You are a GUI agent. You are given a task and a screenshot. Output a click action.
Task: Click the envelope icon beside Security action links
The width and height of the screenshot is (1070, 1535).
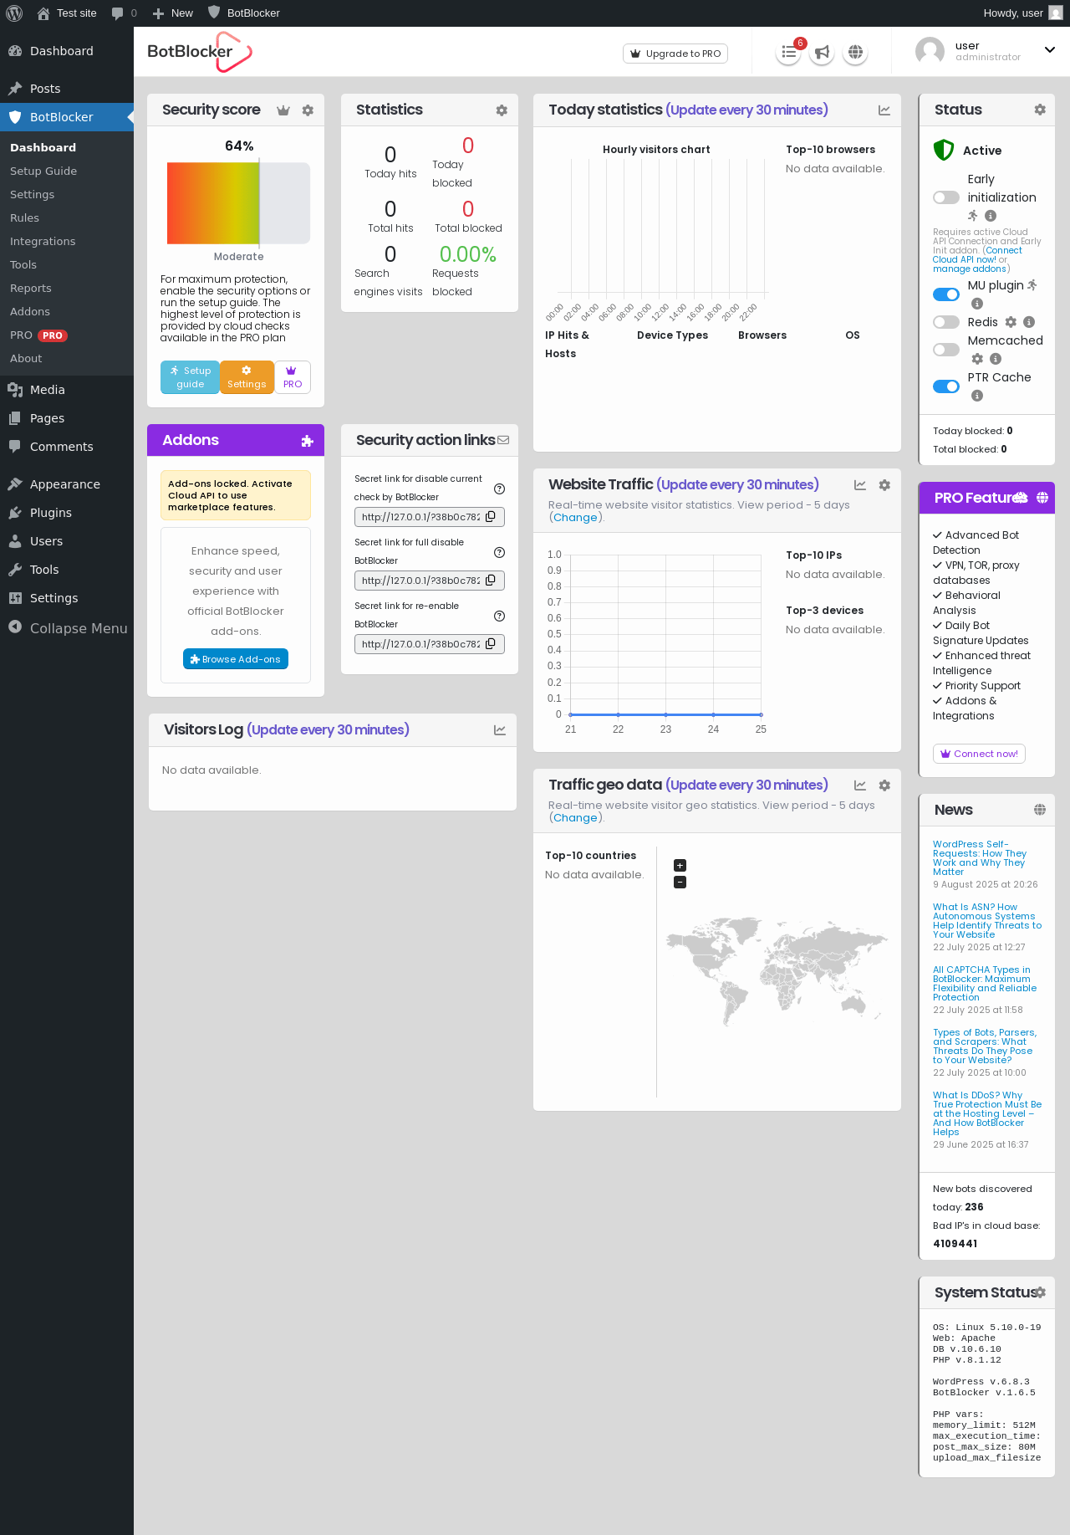tap(503, 440)
